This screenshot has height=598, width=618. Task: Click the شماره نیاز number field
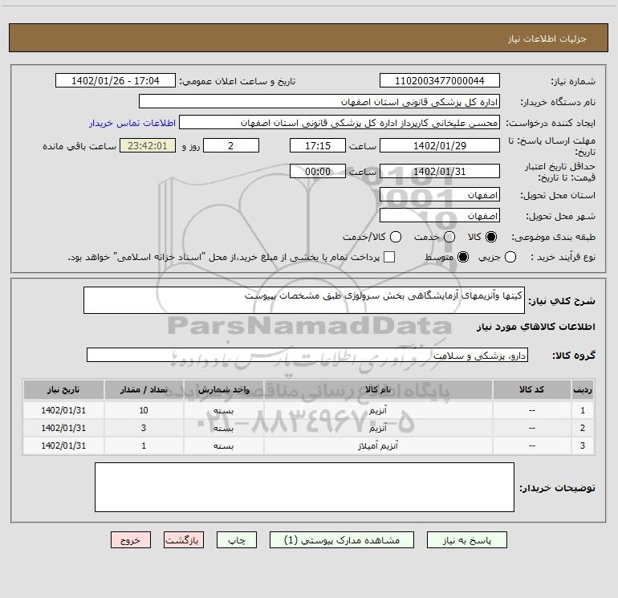pos(440,81)
